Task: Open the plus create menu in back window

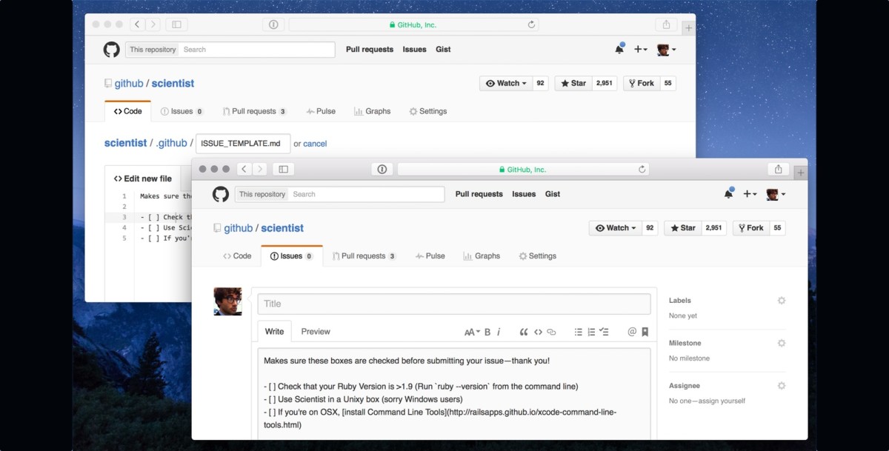Action: tap(641, 50)
